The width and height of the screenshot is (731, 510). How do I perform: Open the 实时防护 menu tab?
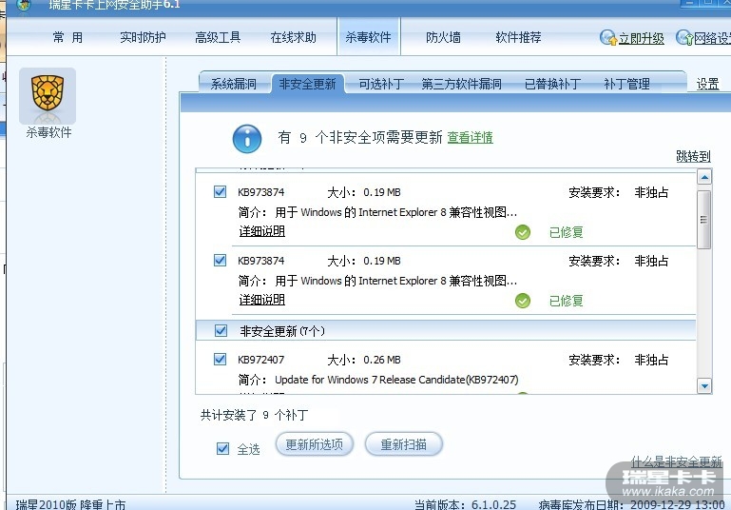[143, 37]
